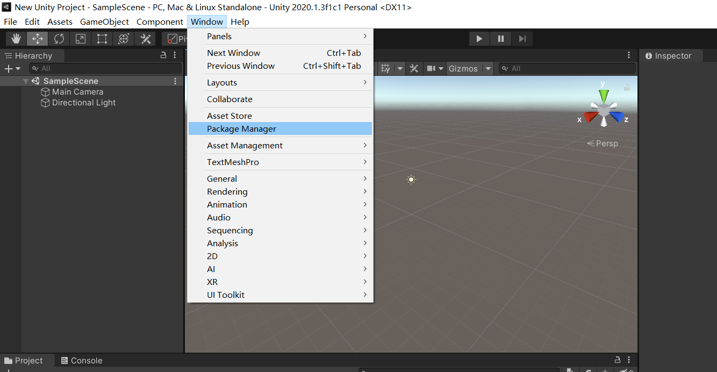Switch to the Console tab

[81, 360]
